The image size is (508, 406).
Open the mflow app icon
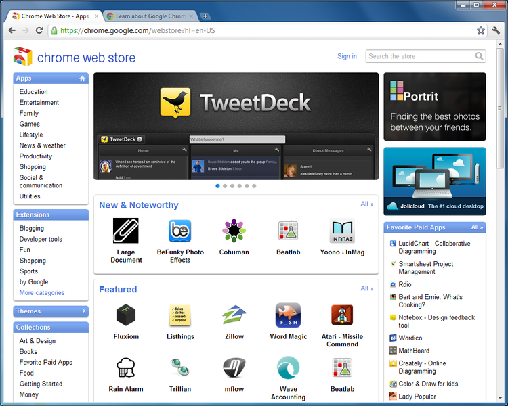pyautogui.click(x=234, y=367)
